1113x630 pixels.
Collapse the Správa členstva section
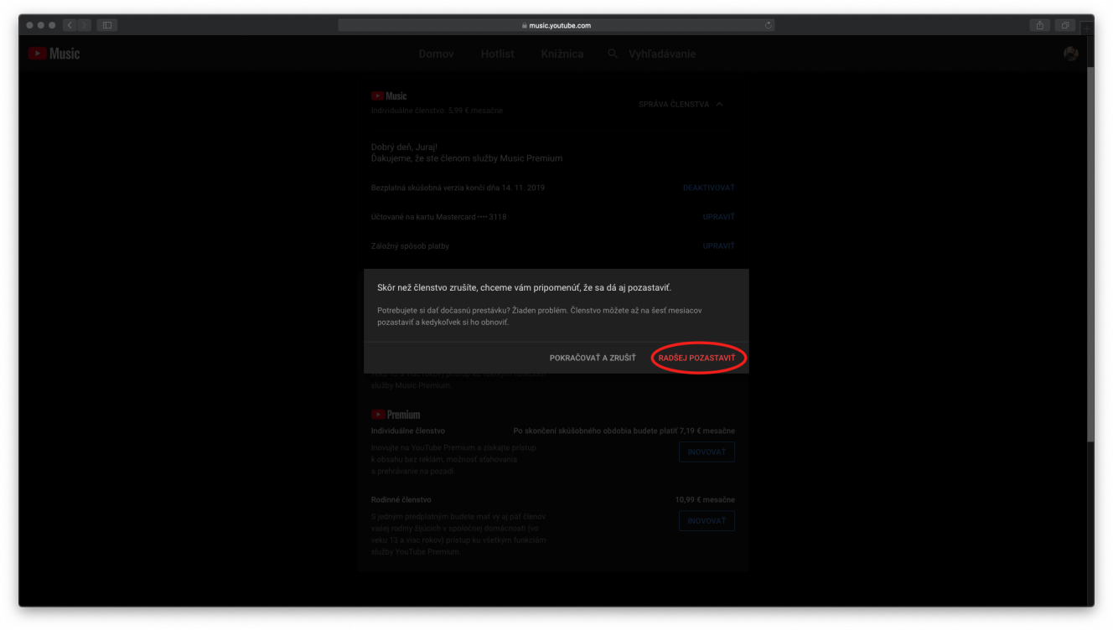click(681, 105)
